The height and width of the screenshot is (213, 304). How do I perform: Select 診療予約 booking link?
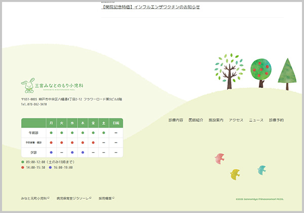coord(276,120)
